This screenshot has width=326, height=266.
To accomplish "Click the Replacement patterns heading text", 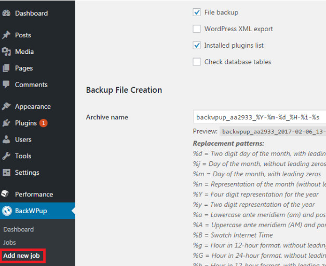I will pos(228,143).
